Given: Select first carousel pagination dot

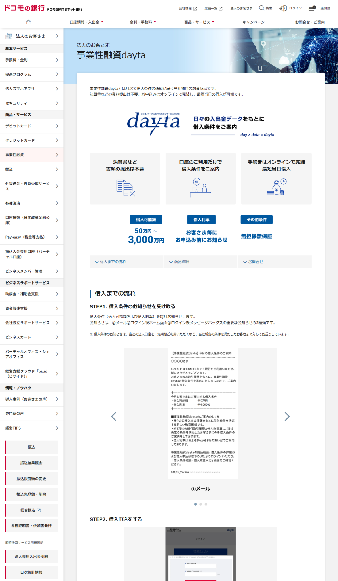Looking at the screenshot, I should [x=195, y=504].
